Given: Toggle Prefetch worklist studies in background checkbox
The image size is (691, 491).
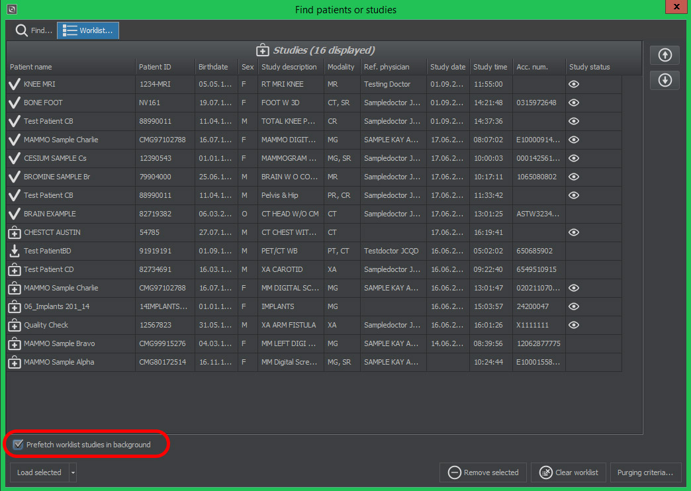Looking at the screenshot, I should [x=19, y=445].
